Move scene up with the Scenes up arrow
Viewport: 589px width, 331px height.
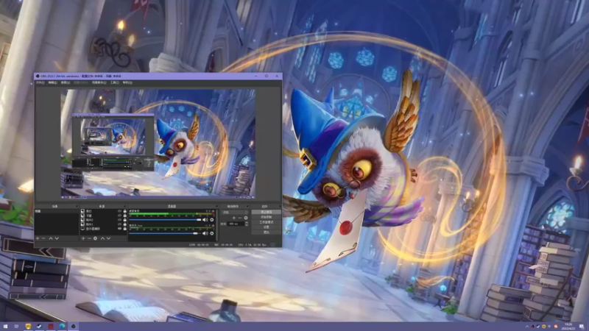50,238
